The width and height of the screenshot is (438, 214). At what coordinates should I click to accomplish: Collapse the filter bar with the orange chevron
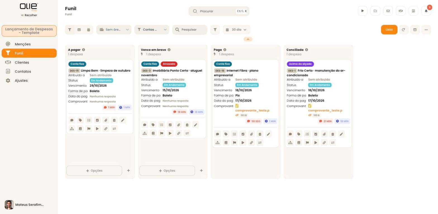point(248,39)
